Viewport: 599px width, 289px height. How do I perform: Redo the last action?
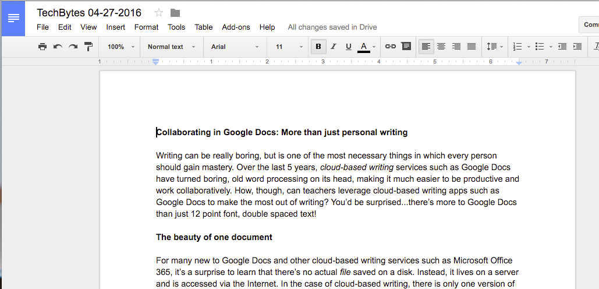coord(73,47)
